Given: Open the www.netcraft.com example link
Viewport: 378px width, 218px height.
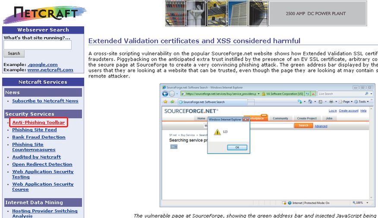Looking at the screenshot, I should click(50, 70).
